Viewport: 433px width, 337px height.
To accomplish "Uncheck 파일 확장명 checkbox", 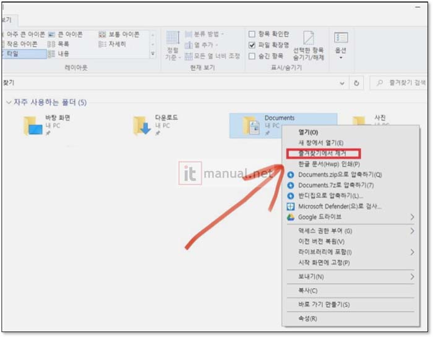I will click(252, 45).
